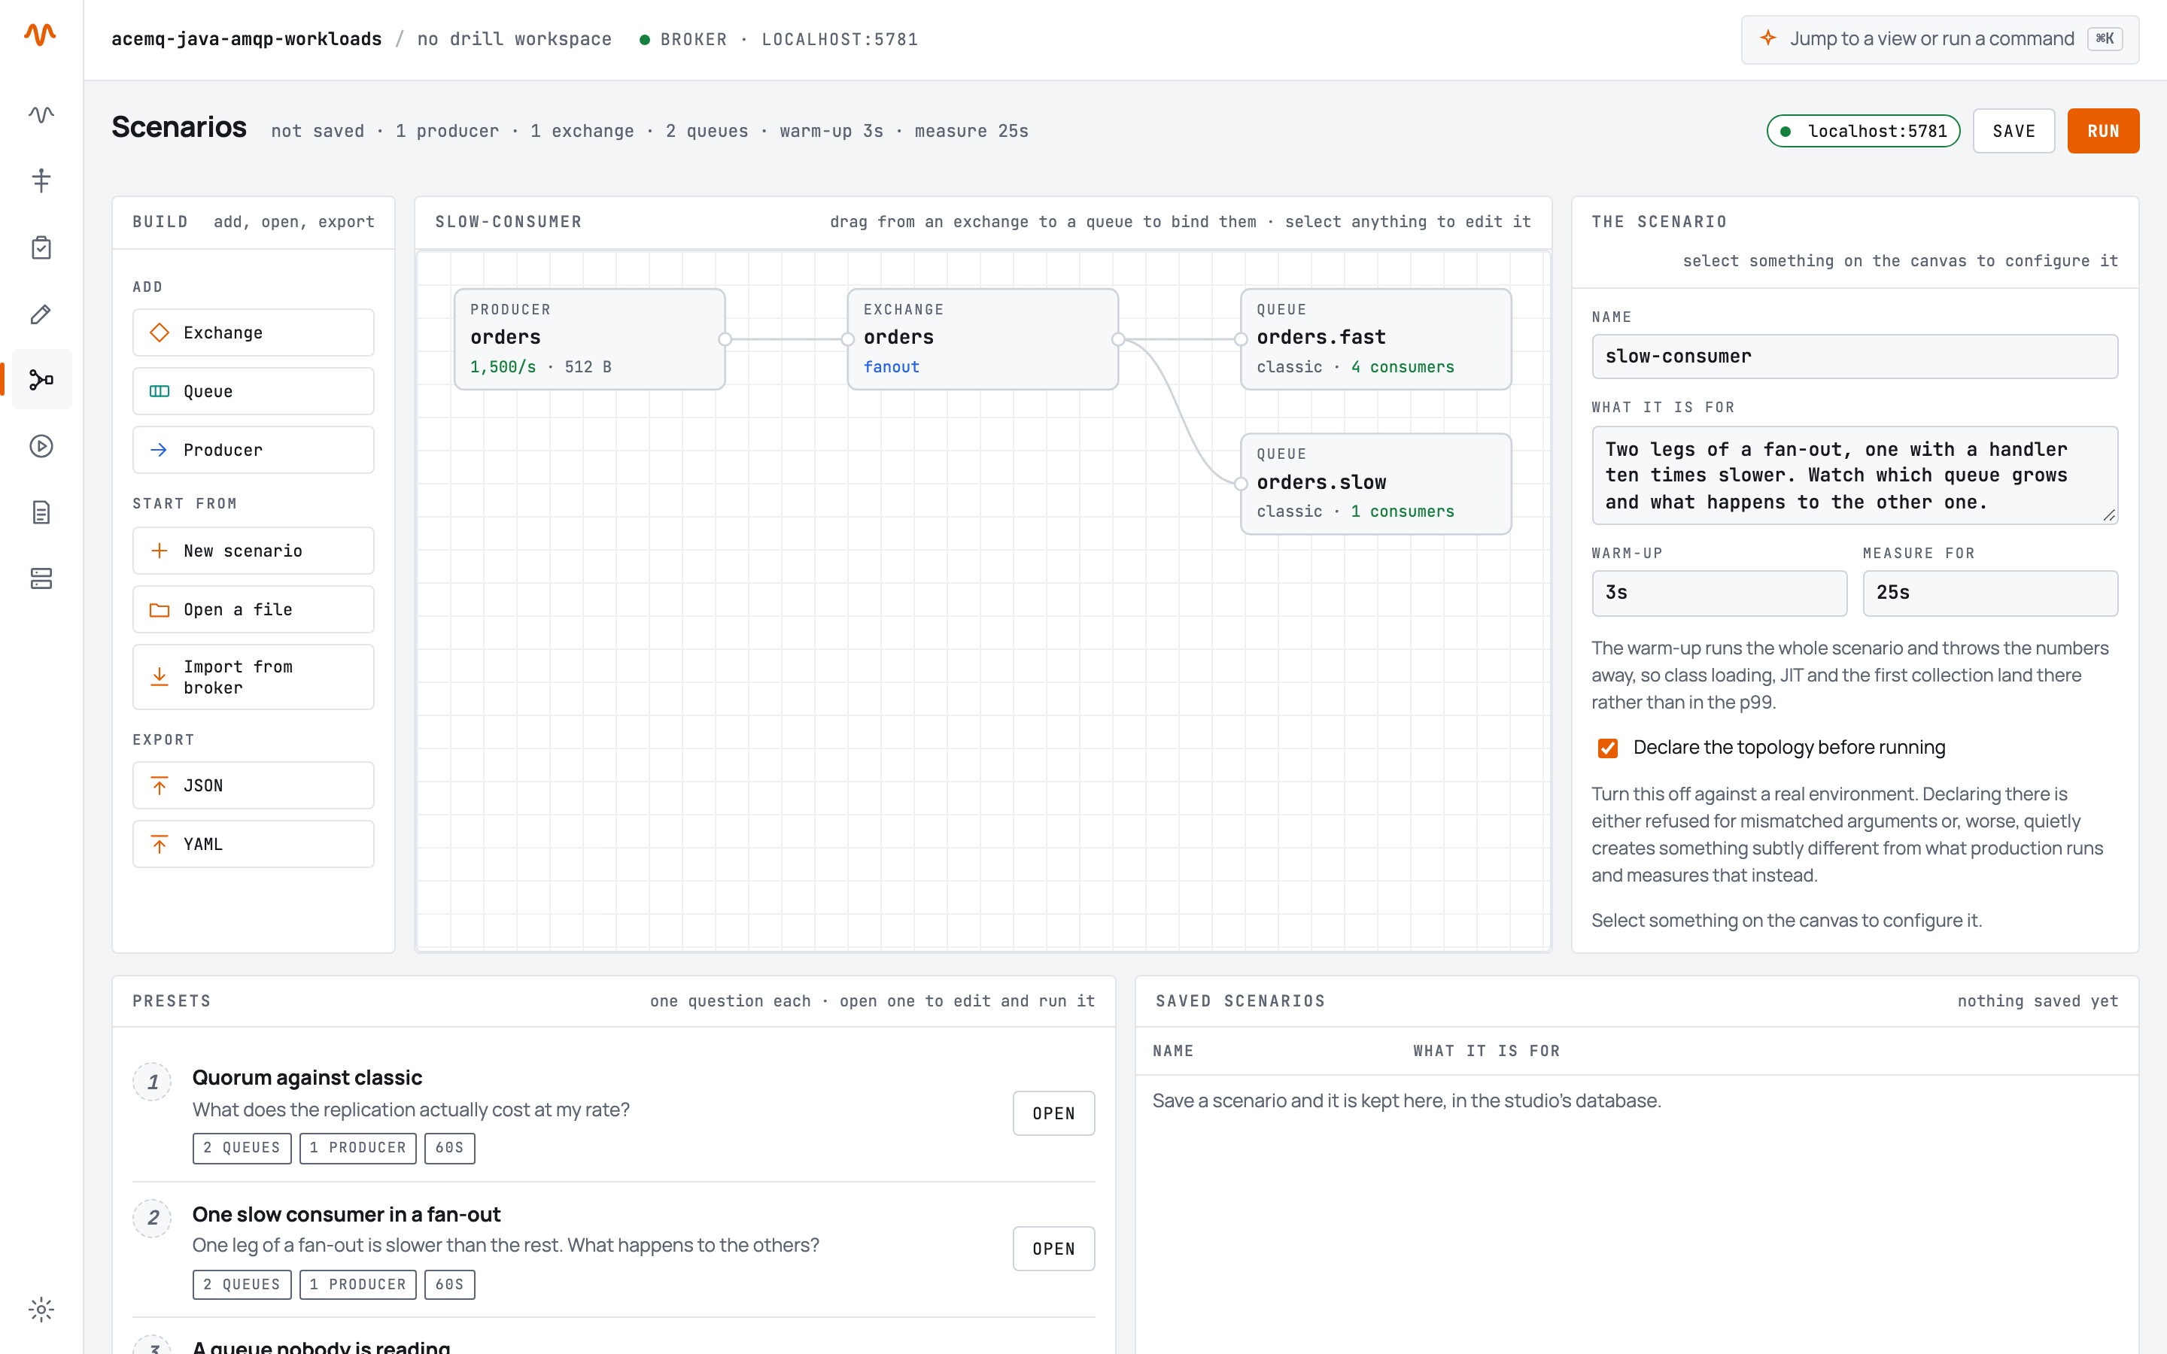Click the scenario Name input field
Image resolution: width=2167 pixels, height=1354 pixels.
pyautogui.click(x=1855, y=357)
